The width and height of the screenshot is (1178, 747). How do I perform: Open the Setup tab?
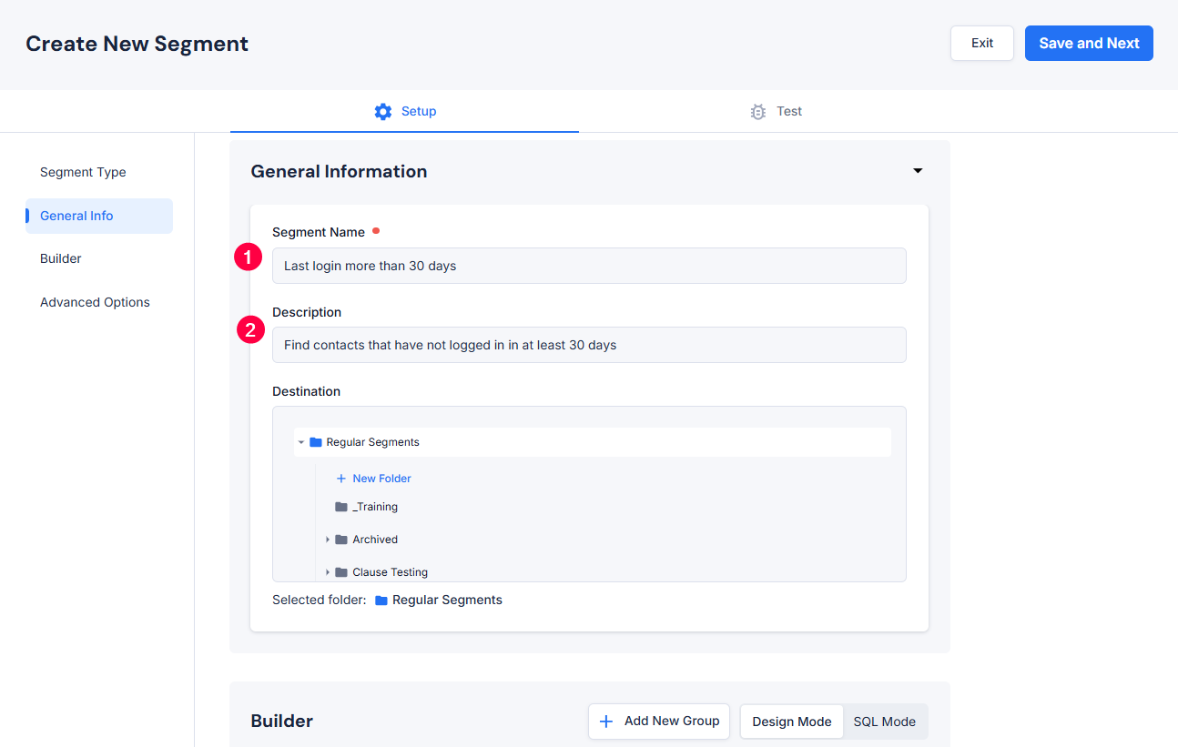[x=404, y=111]
